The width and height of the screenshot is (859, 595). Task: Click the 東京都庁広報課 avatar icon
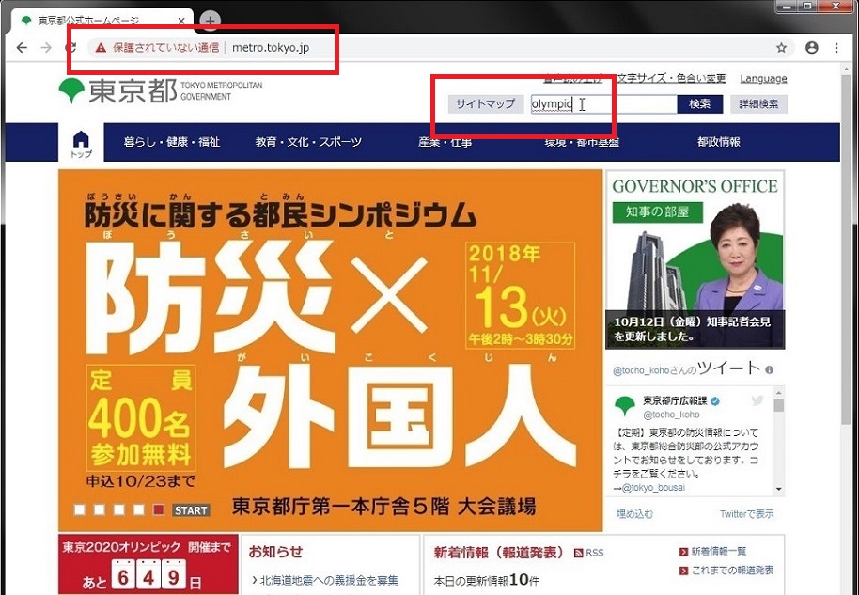625,407
